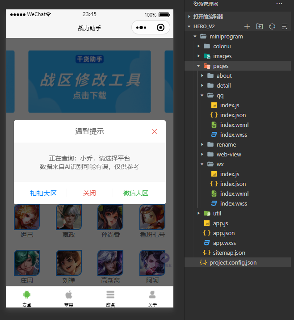Choose 微信大区 in the dialog
The image size is (294, 320).
[135, 193]
